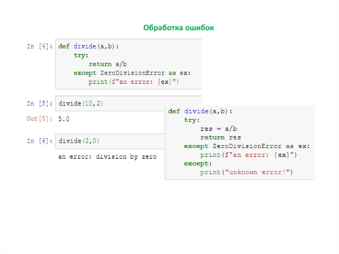Place cursor on "def divide(a,b):" in cell In [4]

(x=88, y=47)
